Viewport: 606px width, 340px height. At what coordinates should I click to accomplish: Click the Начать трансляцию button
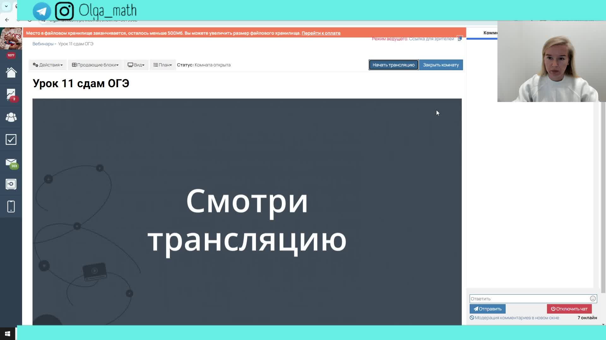click(x=394, y=65)
